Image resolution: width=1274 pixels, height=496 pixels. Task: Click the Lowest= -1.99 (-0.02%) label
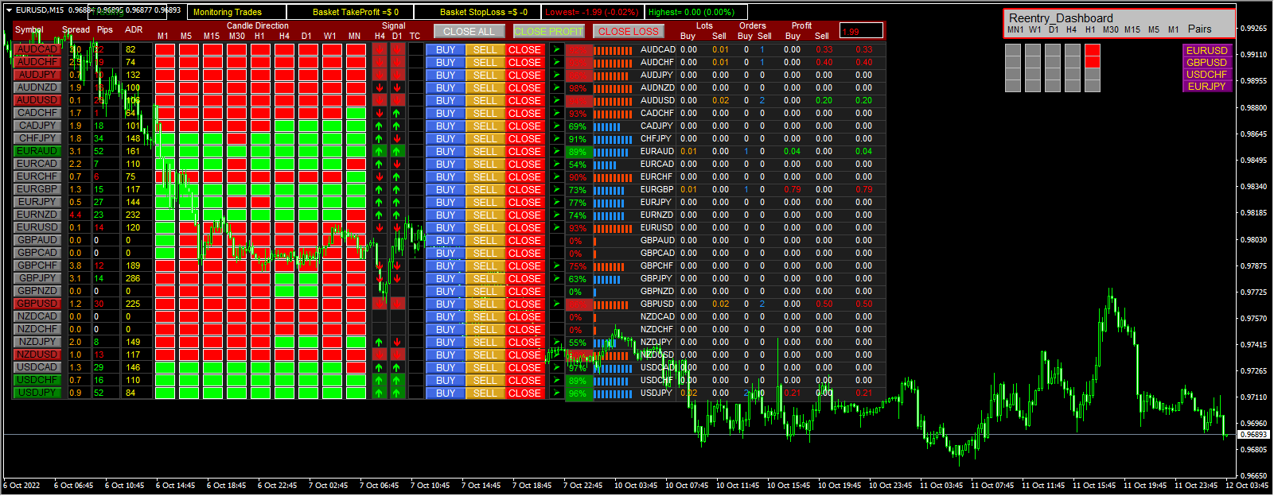tap(592, 12)
